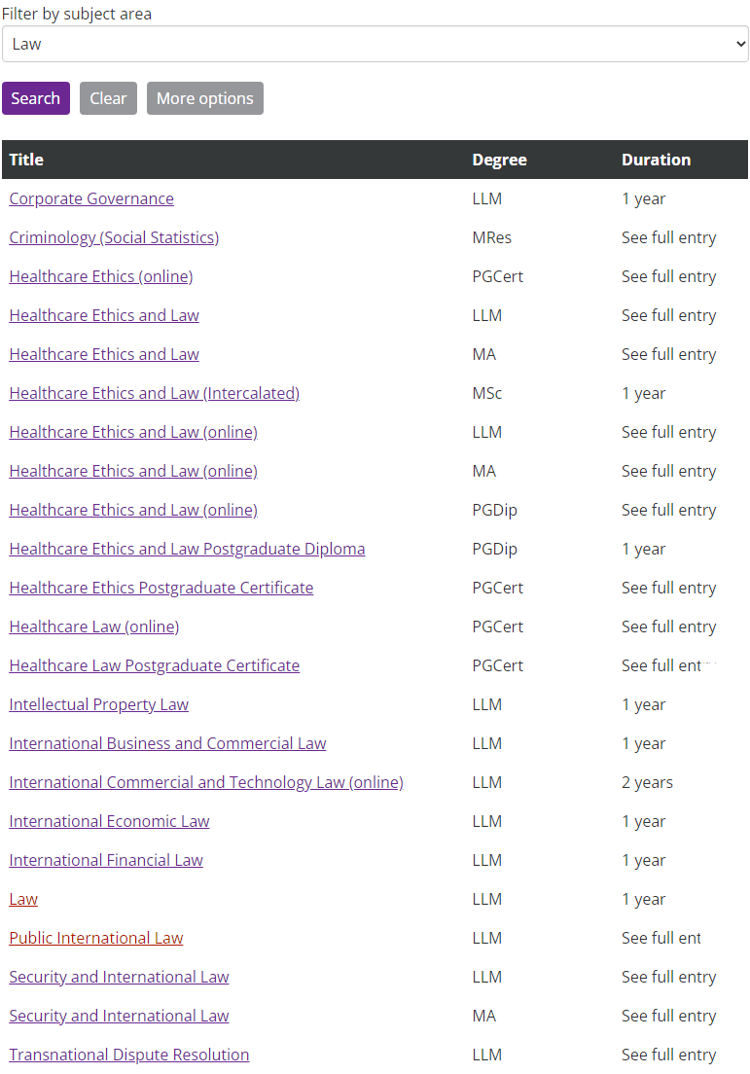
Task: Open Healthcare Ethics and Law (Intercalated)
Action: pos(154,393)
